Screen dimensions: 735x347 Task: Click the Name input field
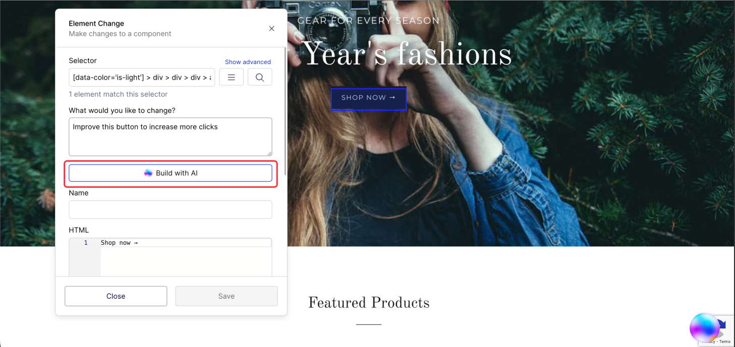point(170,210)
